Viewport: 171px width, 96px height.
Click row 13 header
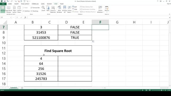point(3,58)
